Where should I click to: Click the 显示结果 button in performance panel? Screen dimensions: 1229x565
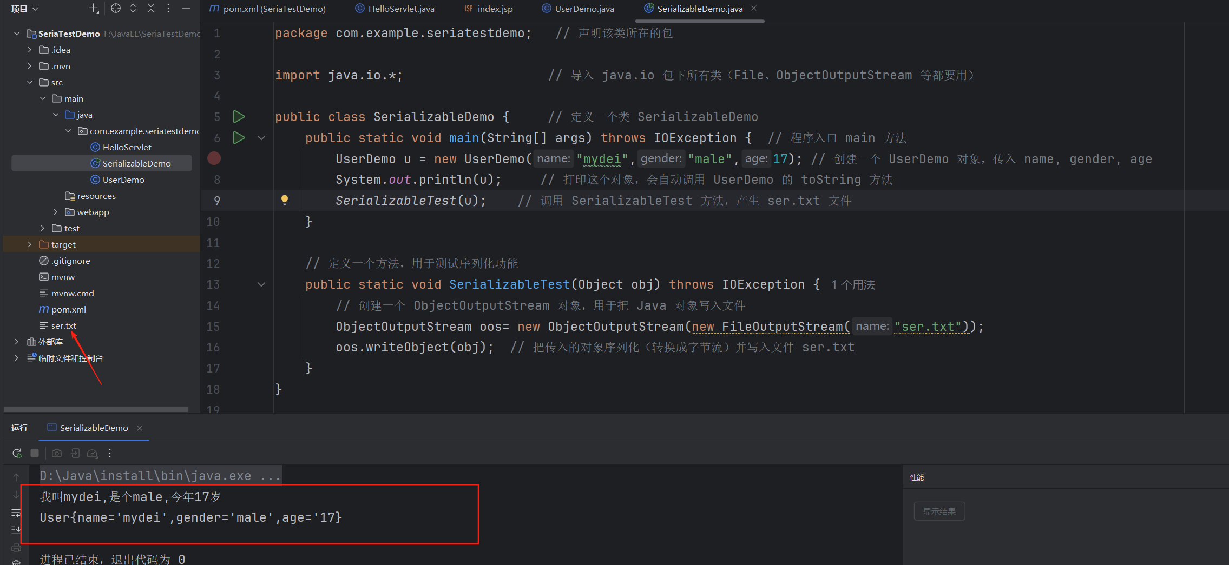click(x=939, y=511)
